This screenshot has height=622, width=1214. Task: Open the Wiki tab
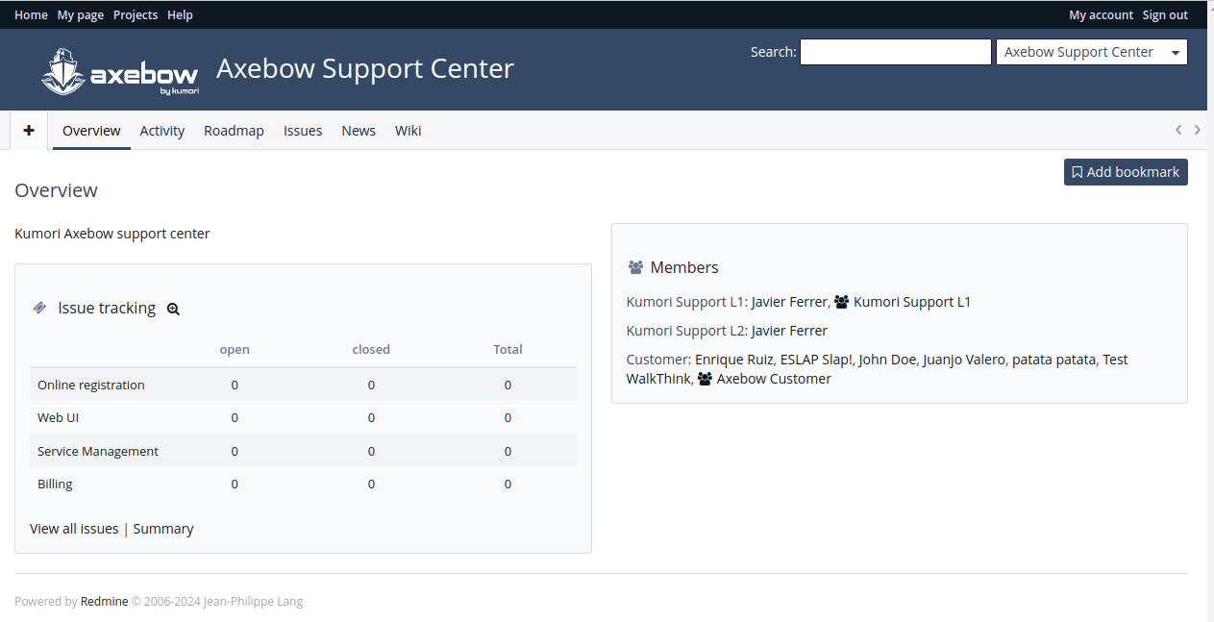coord(408,130)
